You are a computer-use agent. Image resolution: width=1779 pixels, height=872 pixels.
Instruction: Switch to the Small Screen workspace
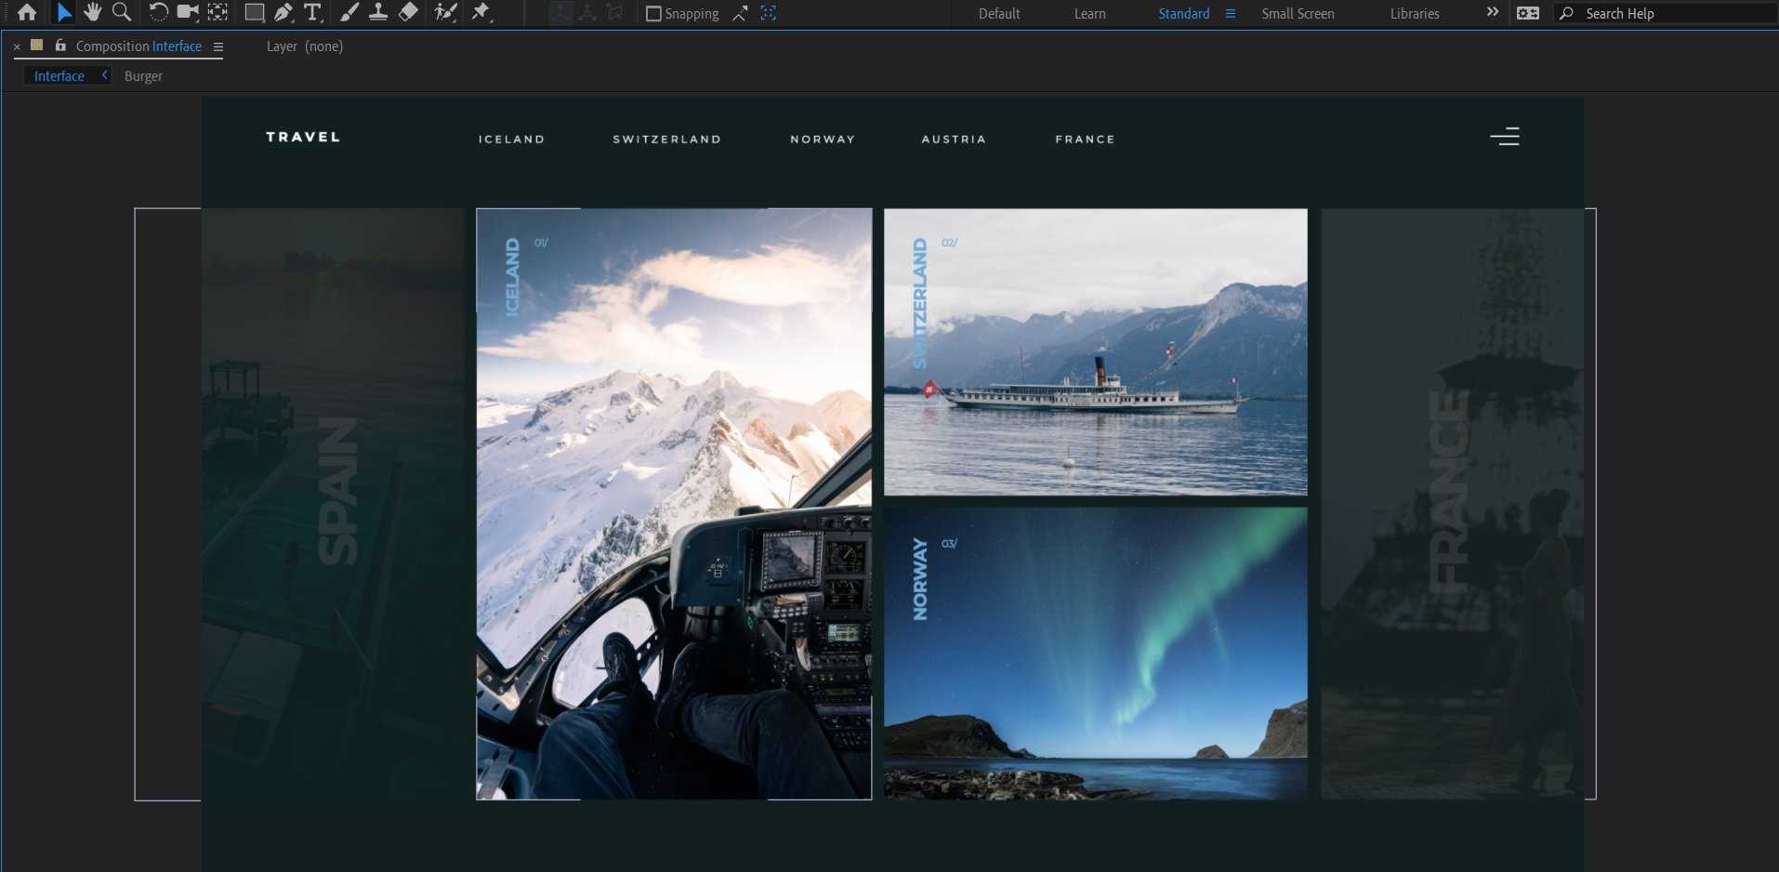[x=1298, y=14]
